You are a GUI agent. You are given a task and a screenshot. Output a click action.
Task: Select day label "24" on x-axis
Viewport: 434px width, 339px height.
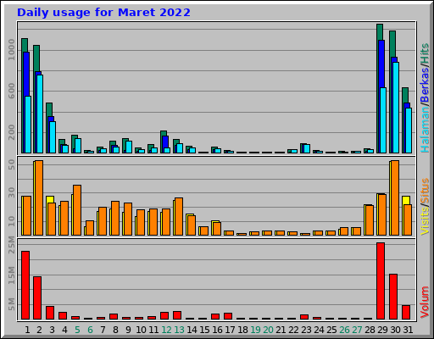tap(319, 330)
